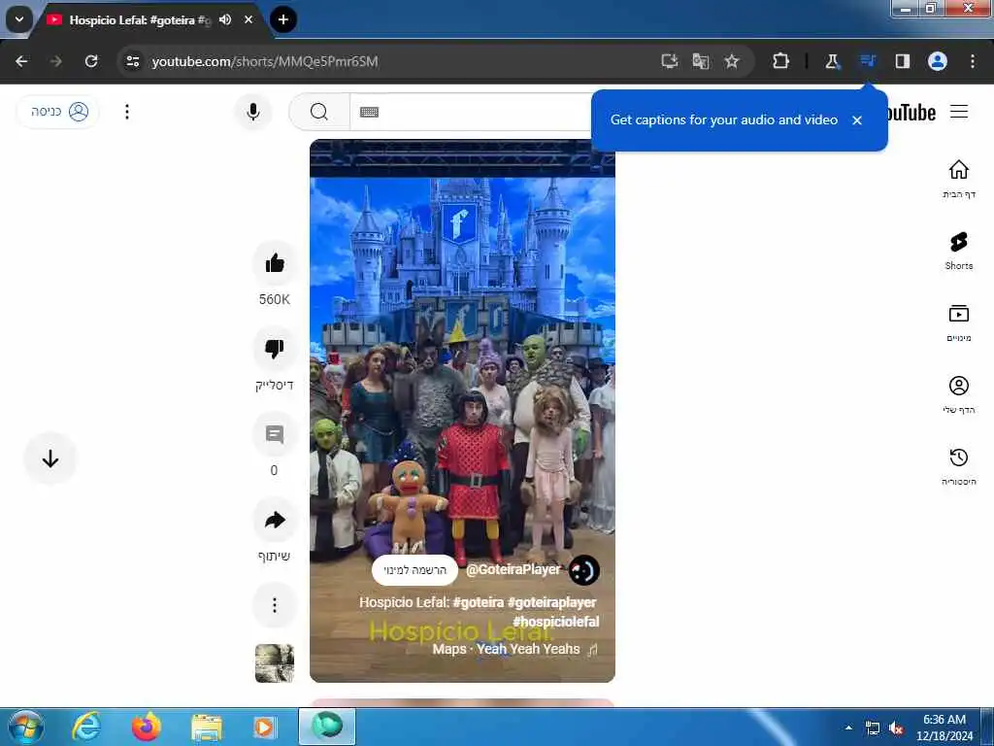Dismiss the captions tooltip popup
The image size is (994, 746).
coord(857,119)
